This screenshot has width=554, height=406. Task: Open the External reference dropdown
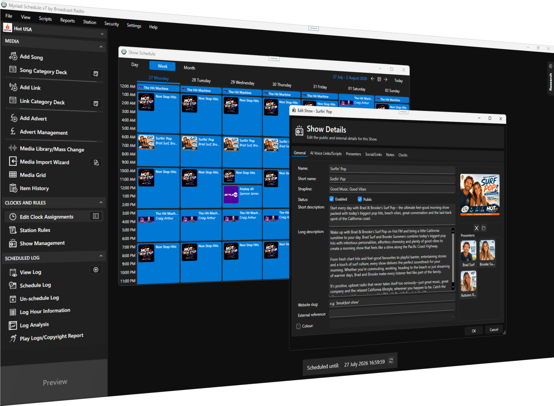pos(453,317)
